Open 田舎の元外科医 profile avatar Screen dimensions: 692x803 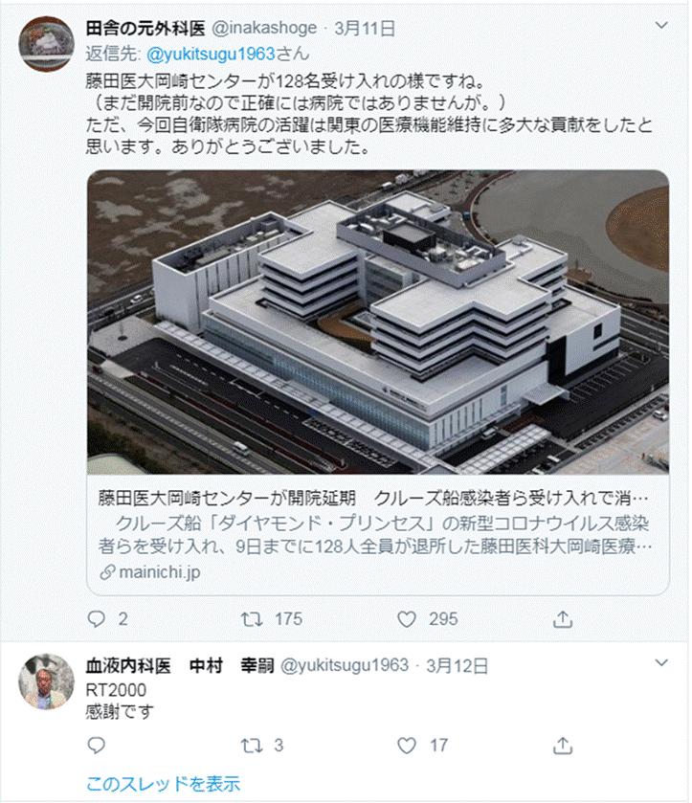pyautogui.click(x=47, y=44)
